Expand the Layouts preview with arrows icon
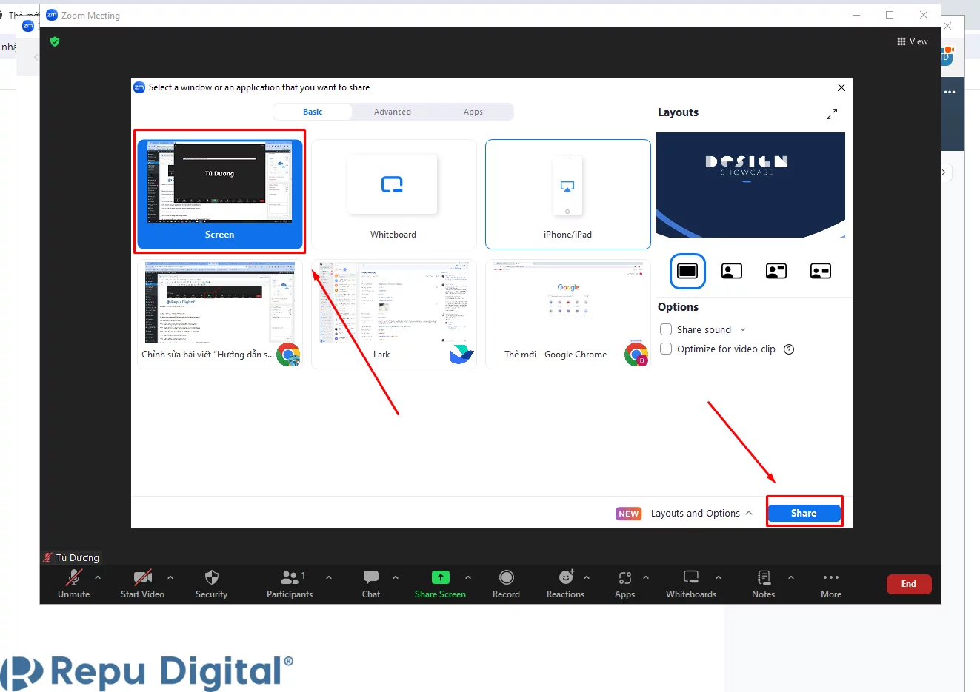Viewport: 980px width, 692px height. point(832,114)
